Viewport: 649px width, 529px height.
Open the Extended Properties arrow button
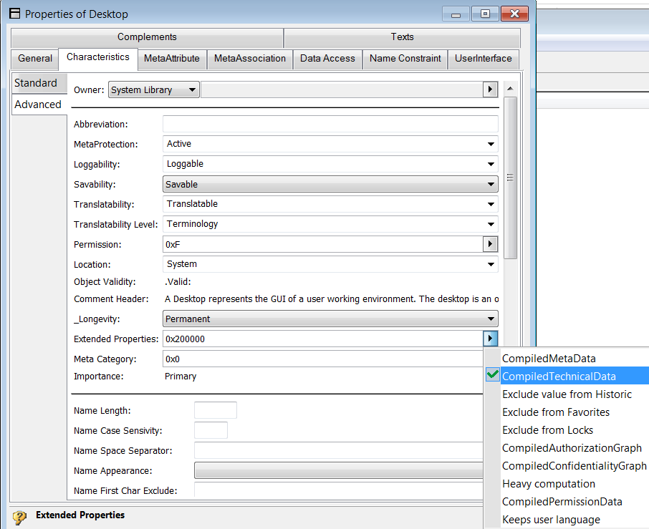coord(490,339)
